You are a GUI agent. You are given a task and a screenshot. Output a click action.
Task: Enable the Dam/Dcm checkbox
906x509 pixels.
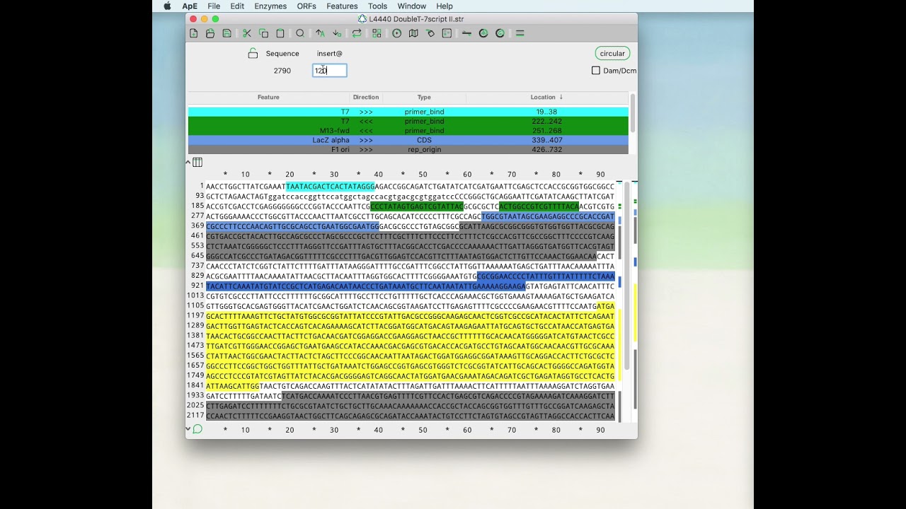(596, 71)
